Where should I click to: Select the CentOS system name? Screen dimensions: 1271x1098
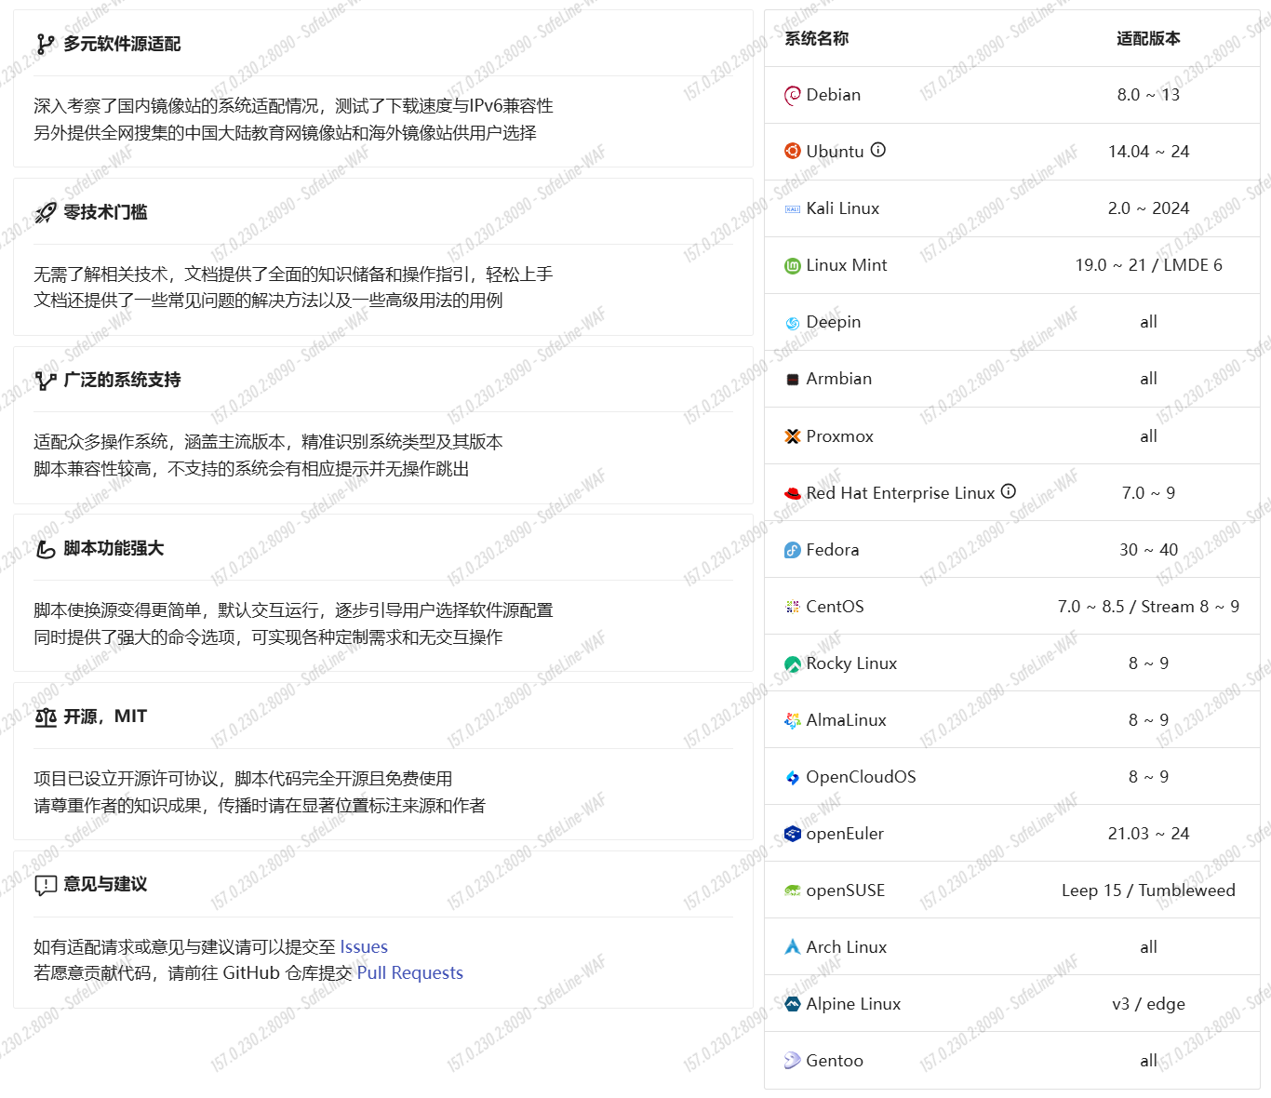pos(836,607)
